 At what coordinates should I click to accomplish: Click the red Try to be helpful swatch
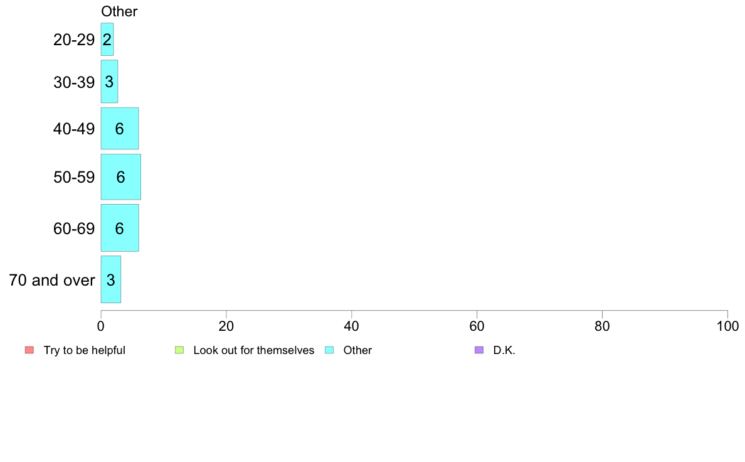pos(29,350)
